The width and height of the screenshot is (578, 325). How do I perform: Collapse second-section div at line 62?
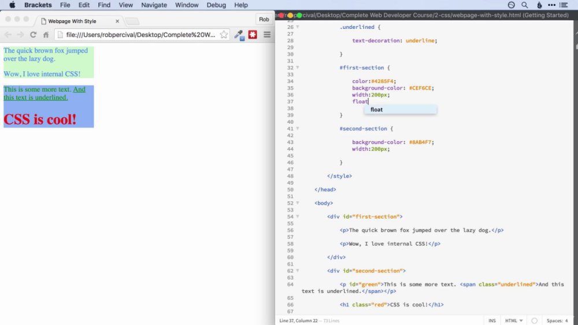pyautogui.click(x=298, y=271)
